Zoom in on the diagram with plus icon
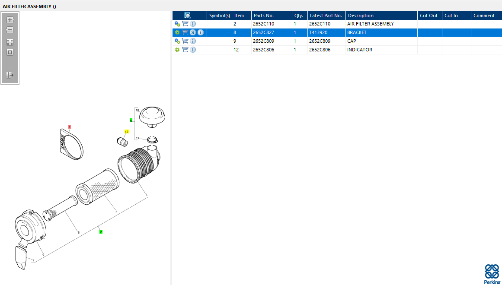The image size is (502, 285). click(x=10, y=20)
